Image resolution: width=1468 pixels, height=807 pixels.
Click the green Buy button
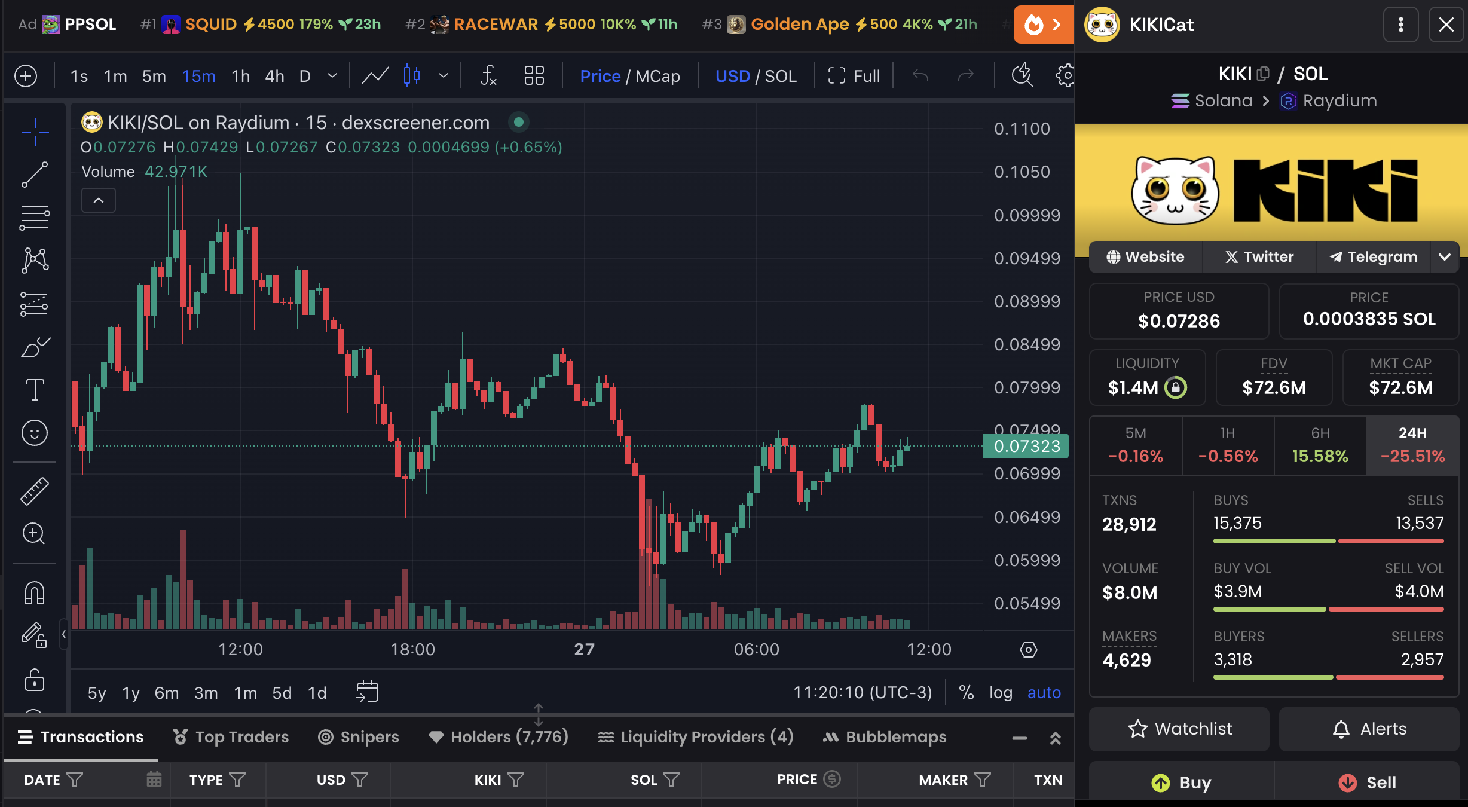pyautogui.click(x=1181, y=782)
